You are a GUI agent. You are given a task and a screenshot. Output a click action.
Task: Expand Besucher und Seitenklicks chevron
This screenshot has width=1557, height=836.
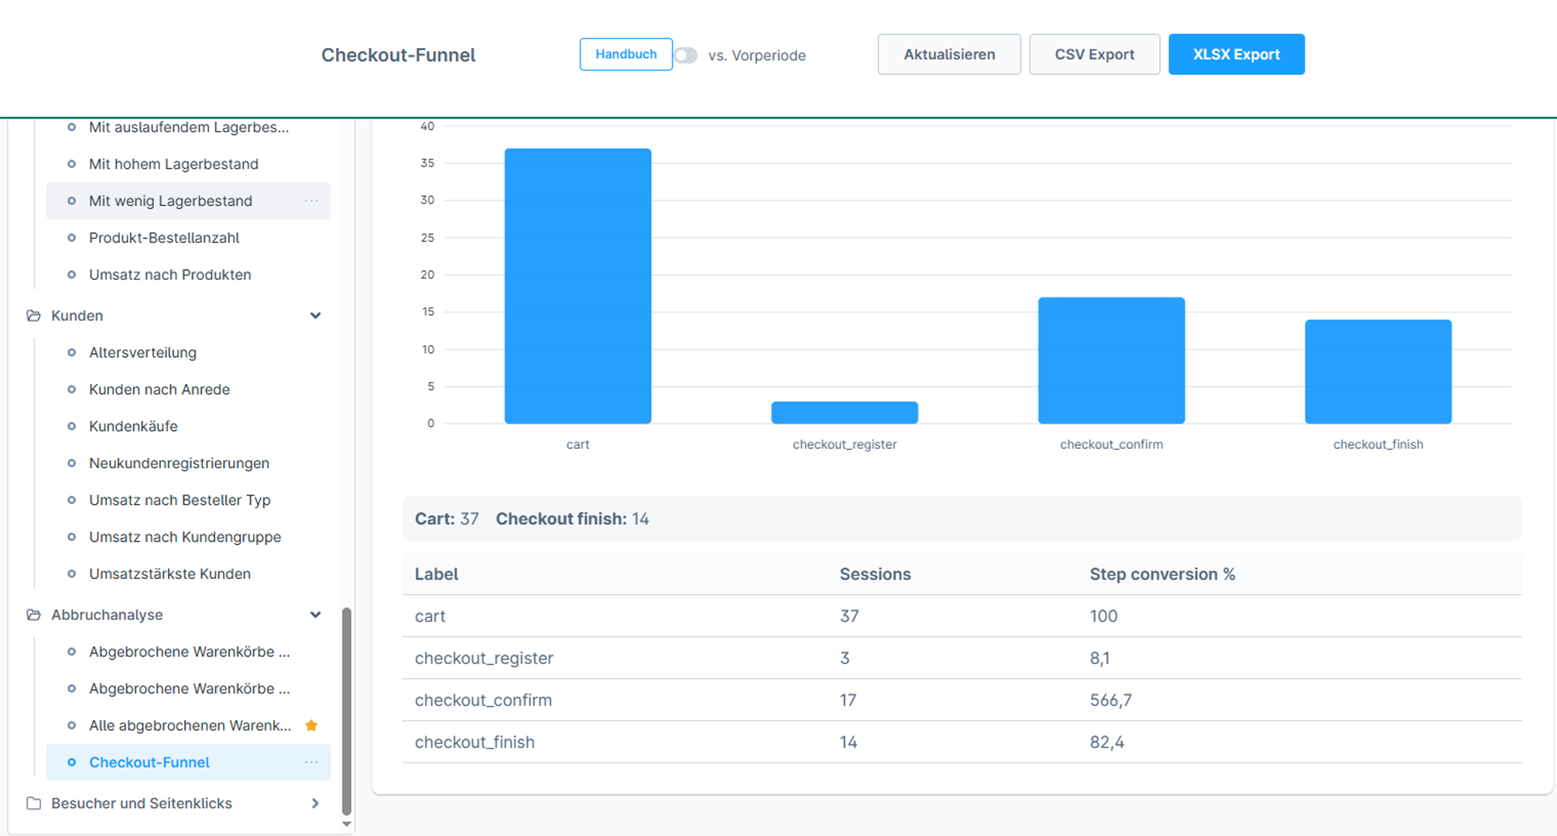316,803
